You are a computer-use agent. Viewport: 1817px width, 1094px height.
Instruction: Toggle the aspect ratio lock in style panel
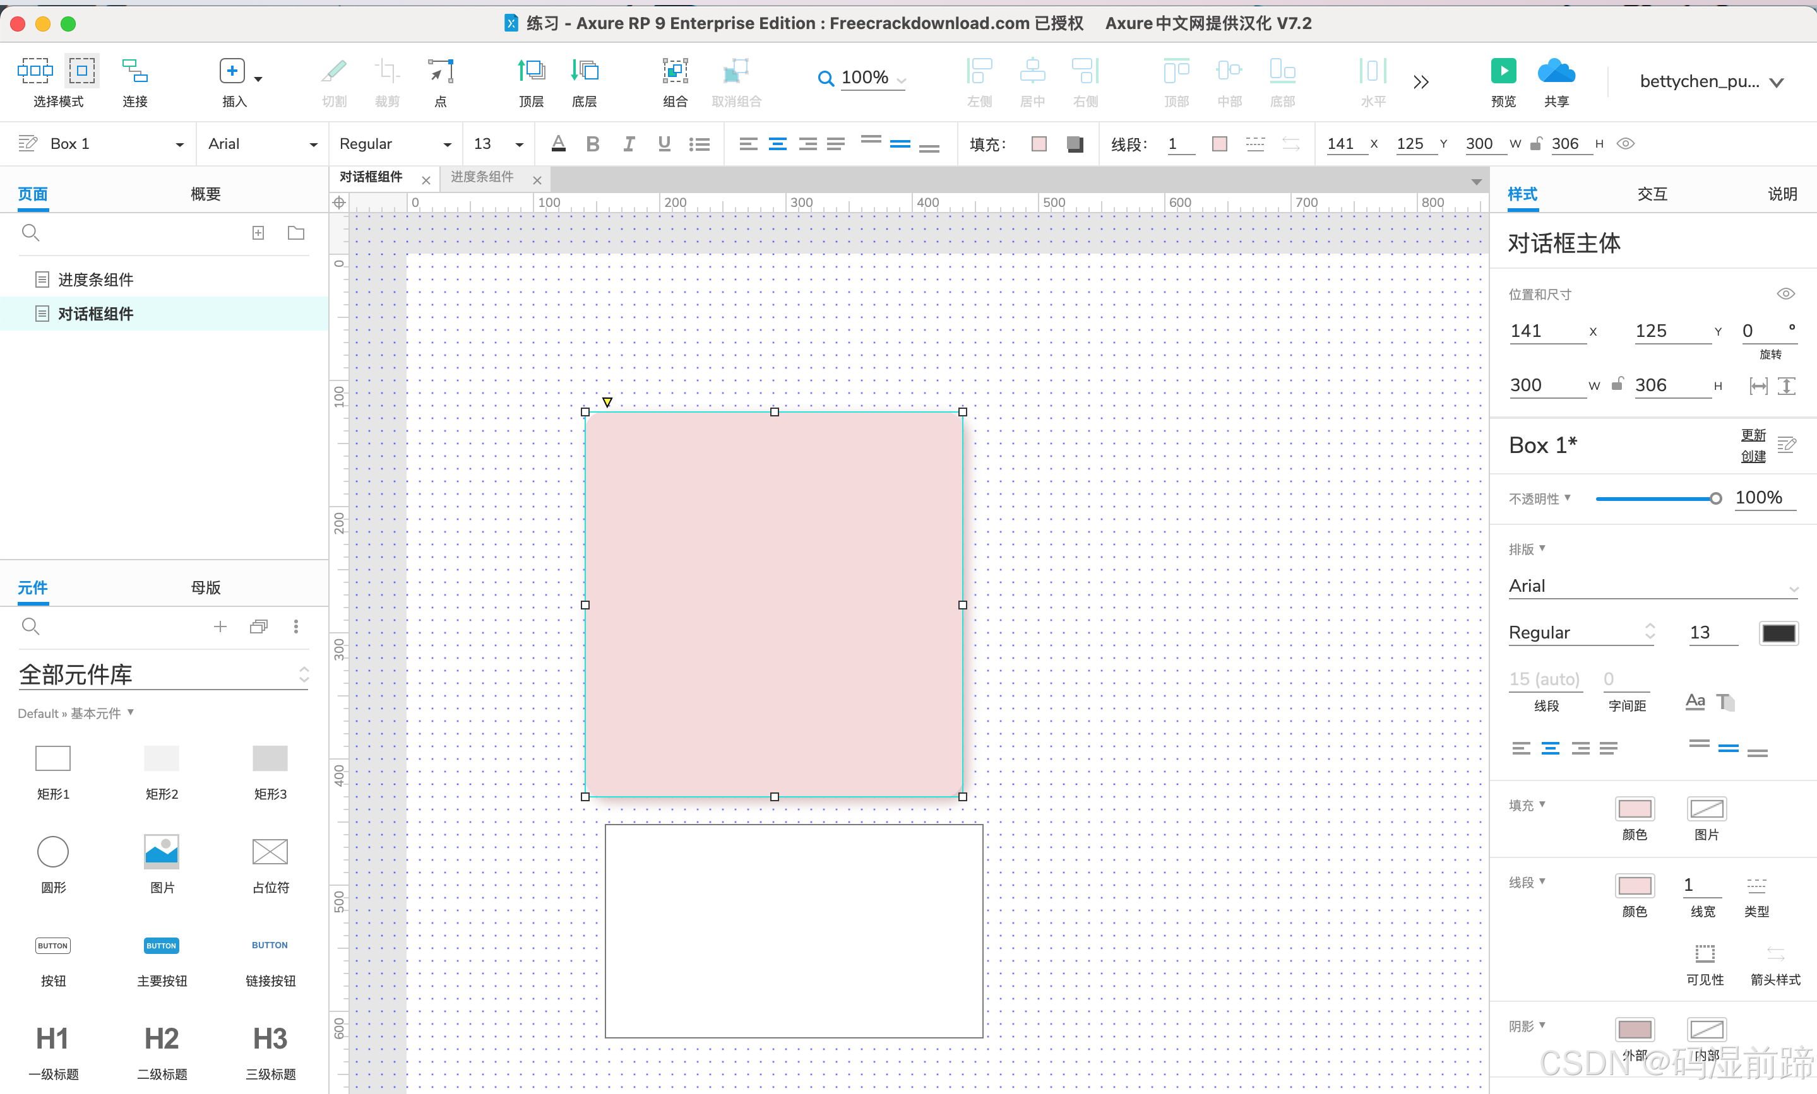[x=1617, y=383]
